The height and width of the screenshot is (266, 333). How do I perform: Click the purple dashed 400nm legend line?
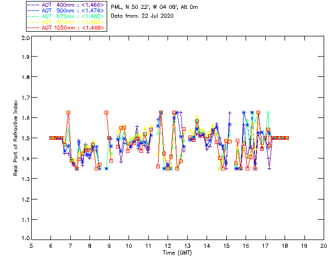(33, 5)
